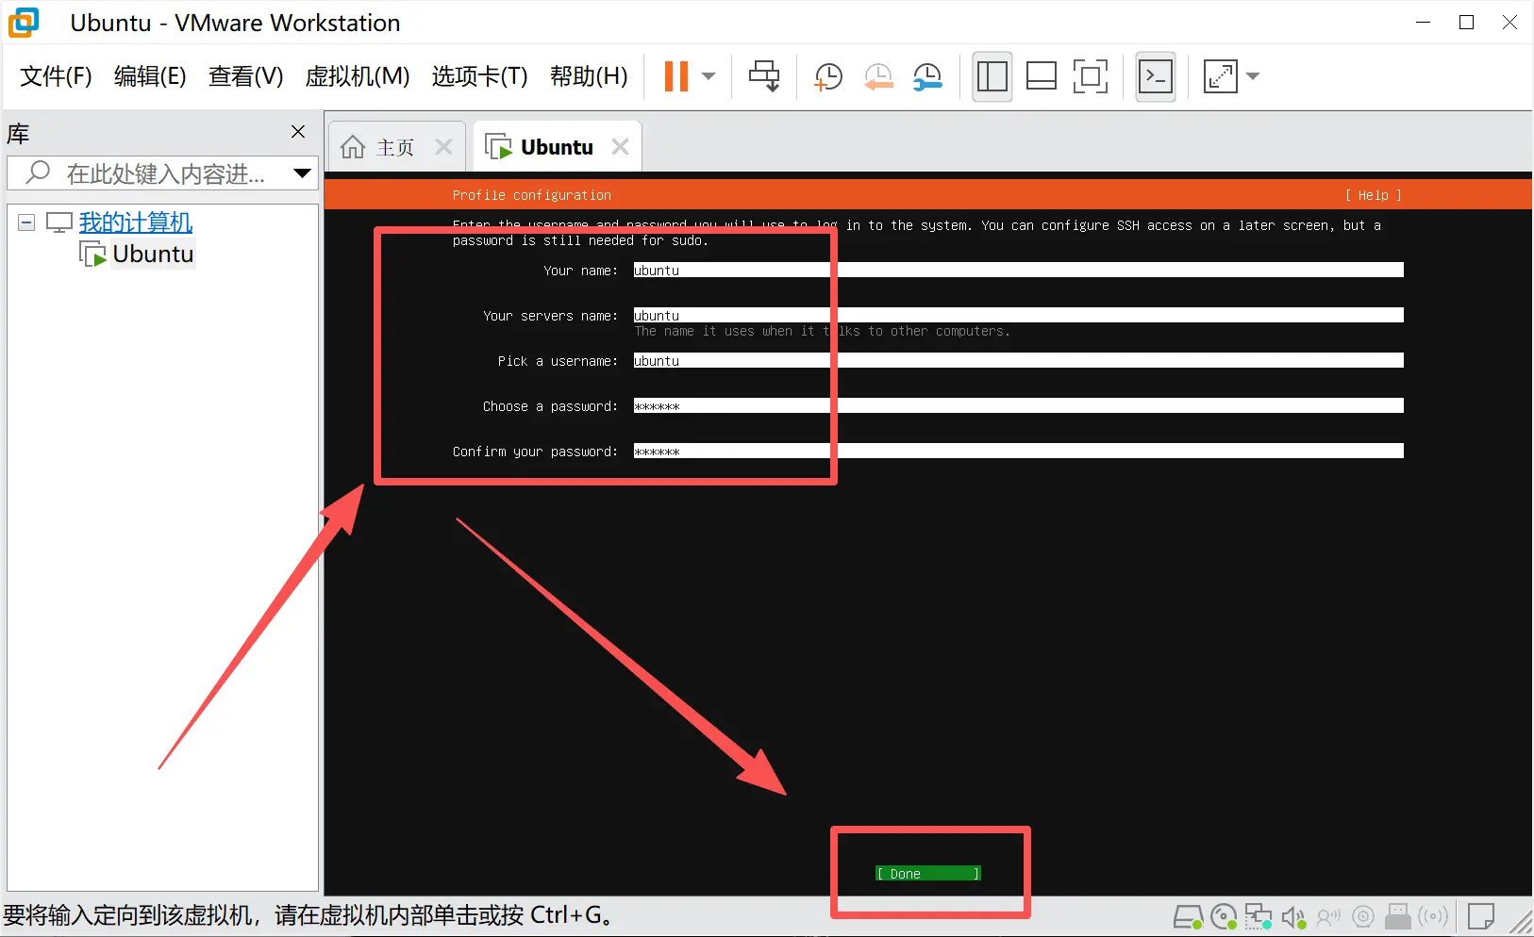The height and width of the screenshot is (937, 1534).
Task: Close the Ubuntu tab
Action: point(621,147)
